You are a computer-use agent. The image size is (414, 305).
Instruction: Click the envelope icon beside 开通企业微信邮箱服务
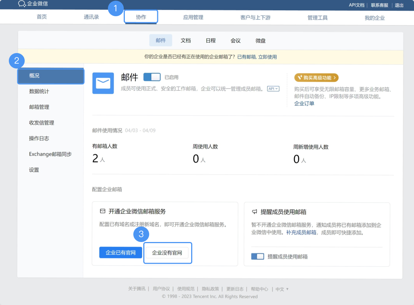click(103, 211)
